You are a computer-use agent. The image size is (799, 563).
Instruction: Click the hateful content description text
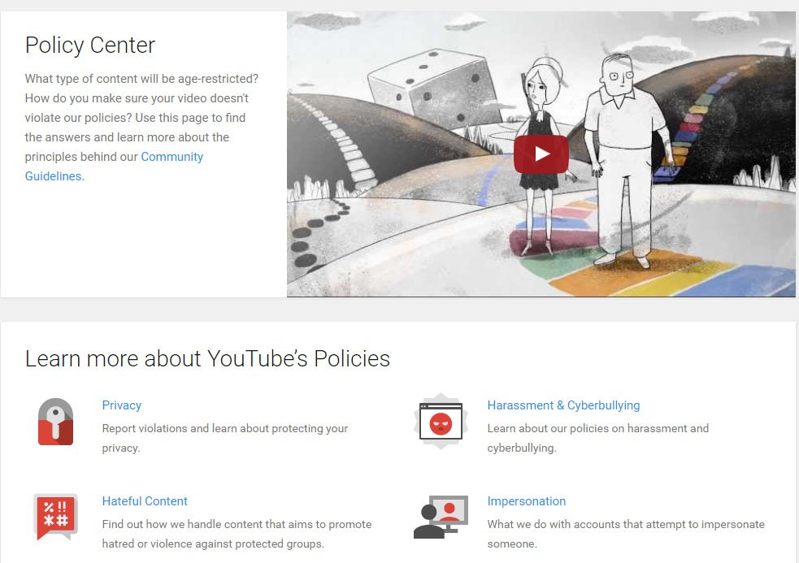pos(237,534)
